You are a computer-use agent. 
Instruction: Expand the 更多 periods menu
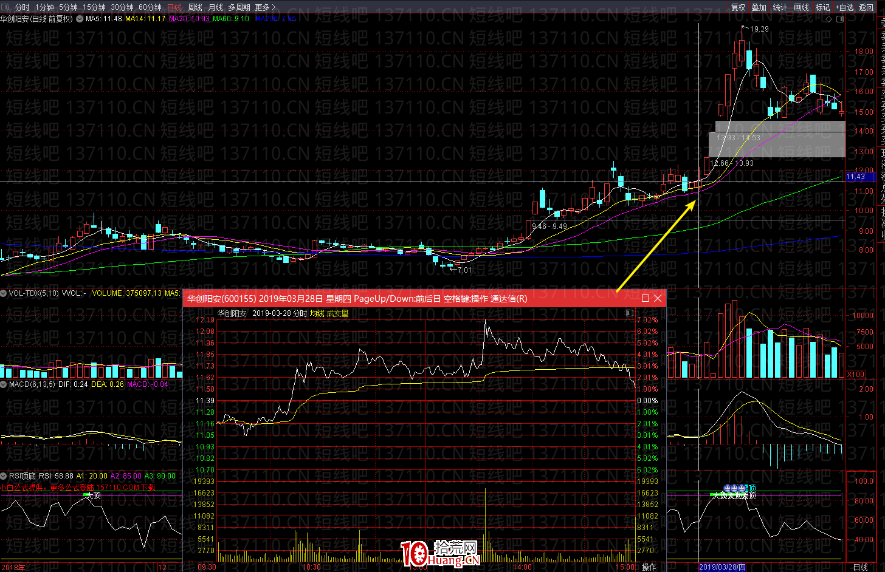(265, 7)
